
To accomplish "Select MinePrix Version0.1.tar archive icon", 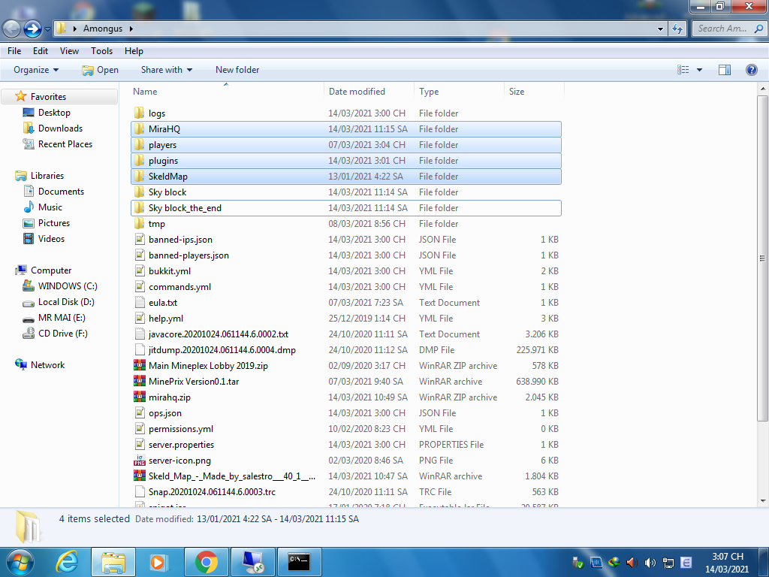I will click(x=139, y=381).
